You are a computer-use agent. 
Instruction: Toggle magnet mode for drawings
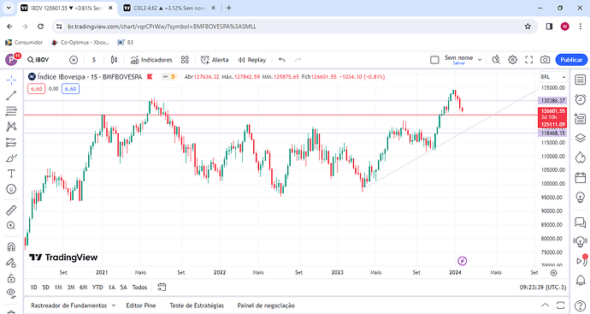pos(11,246)
